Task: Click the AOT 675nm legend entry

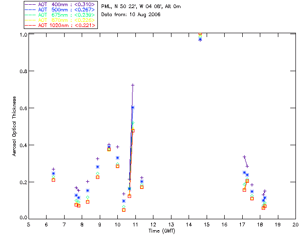Action: coord(60,15)
